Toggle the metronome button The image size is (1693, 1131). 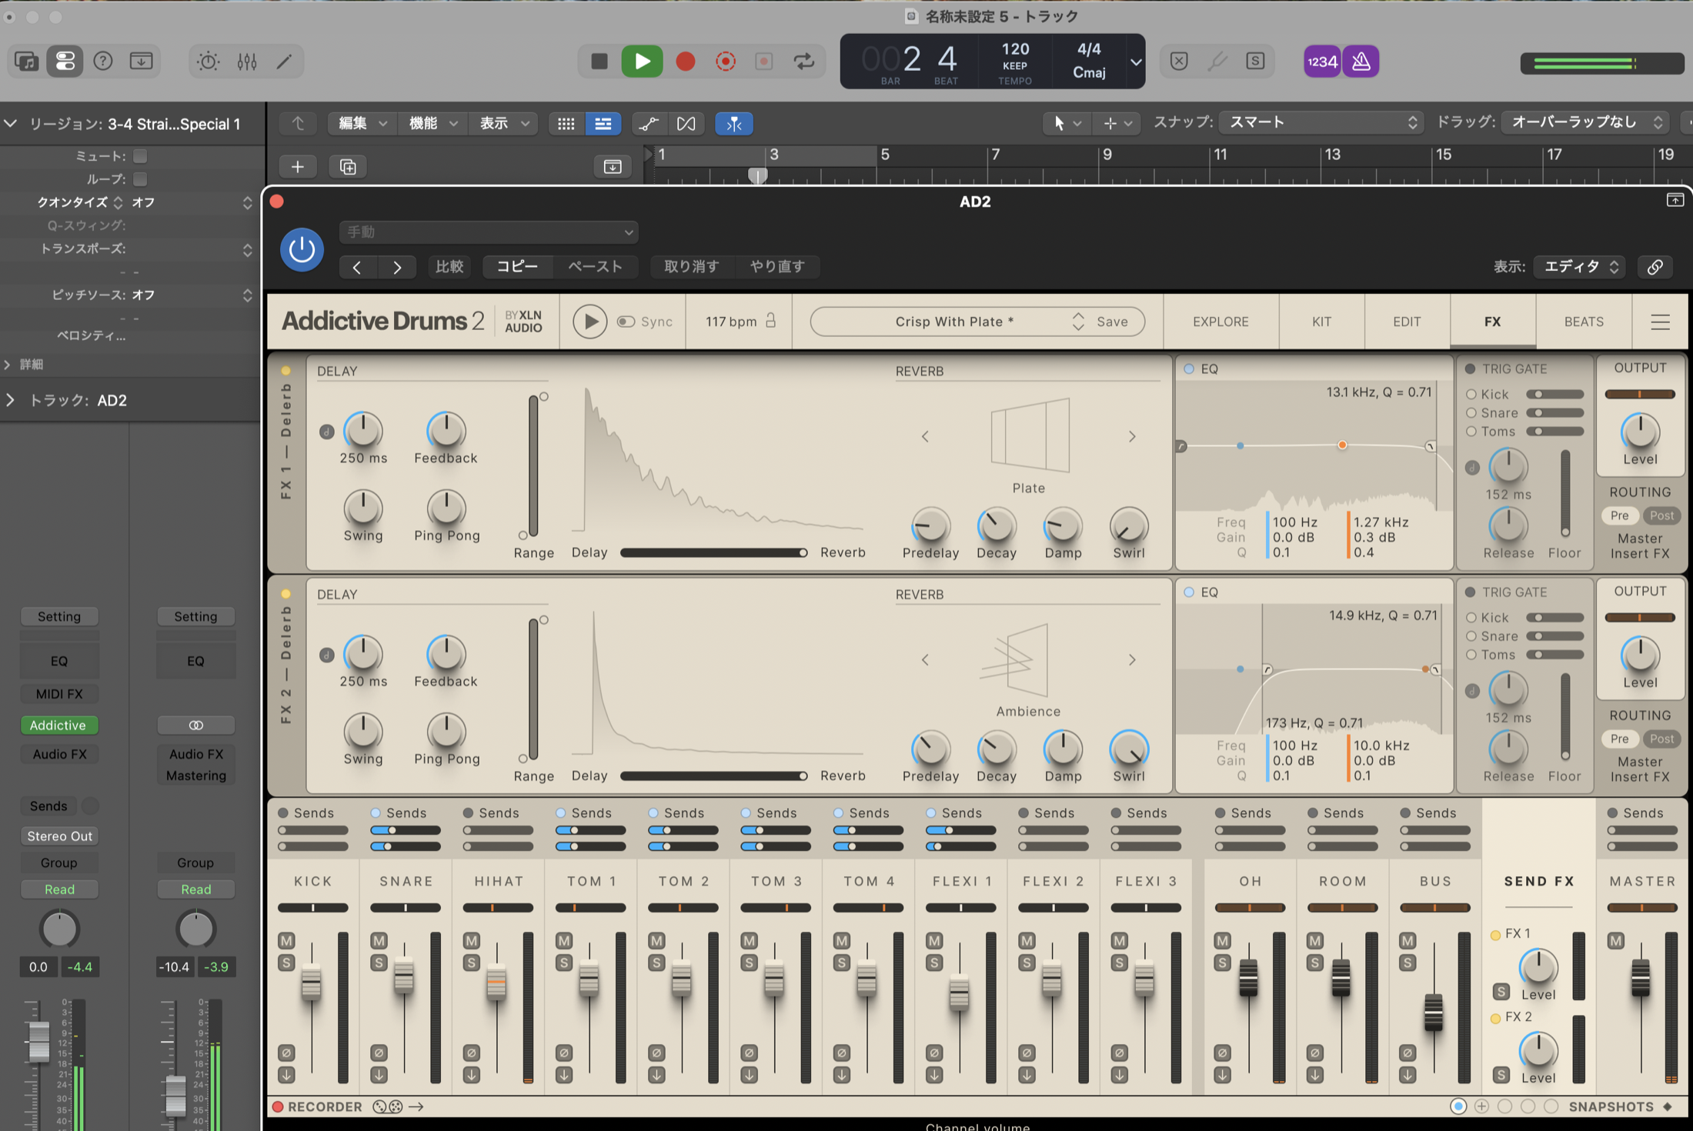[x=1361, y=62]
